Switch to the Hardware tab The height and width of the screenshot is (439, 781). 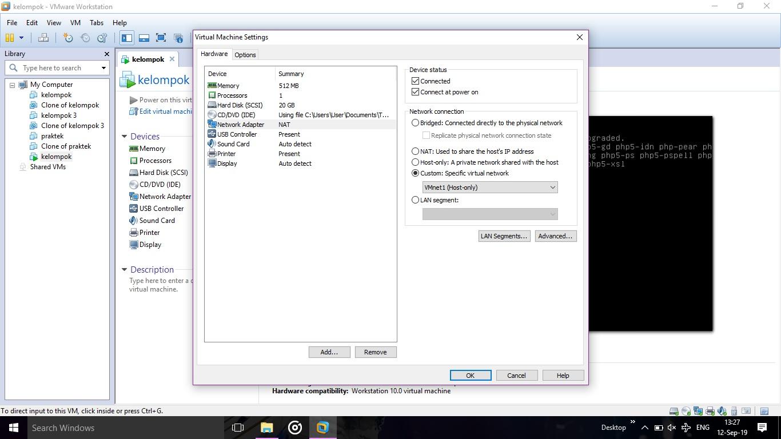[214, 54]
